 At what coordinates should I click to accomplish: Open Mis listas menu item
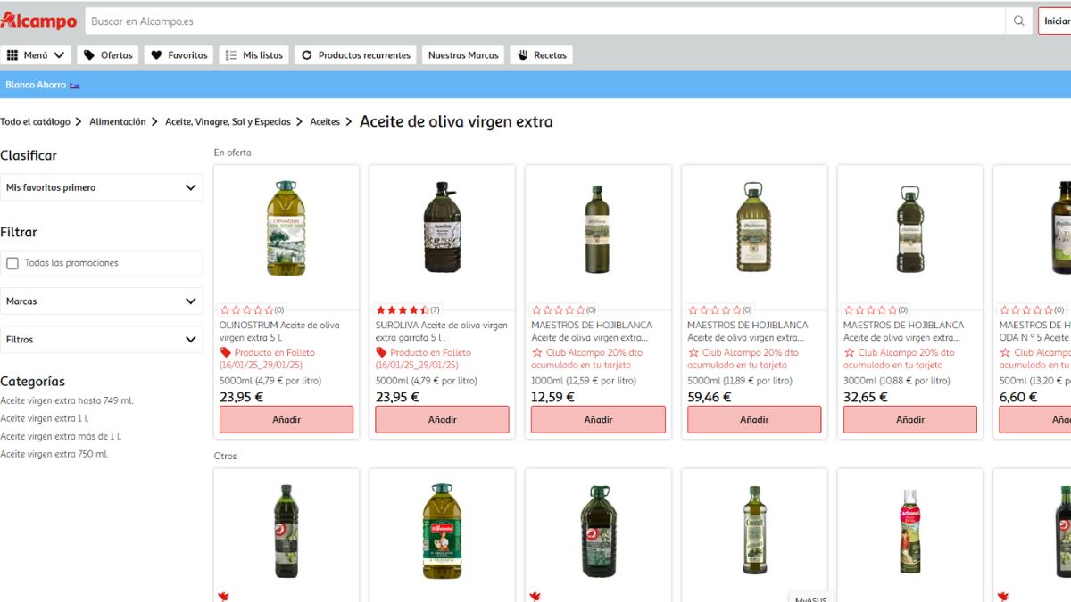[x=253, y=55]
